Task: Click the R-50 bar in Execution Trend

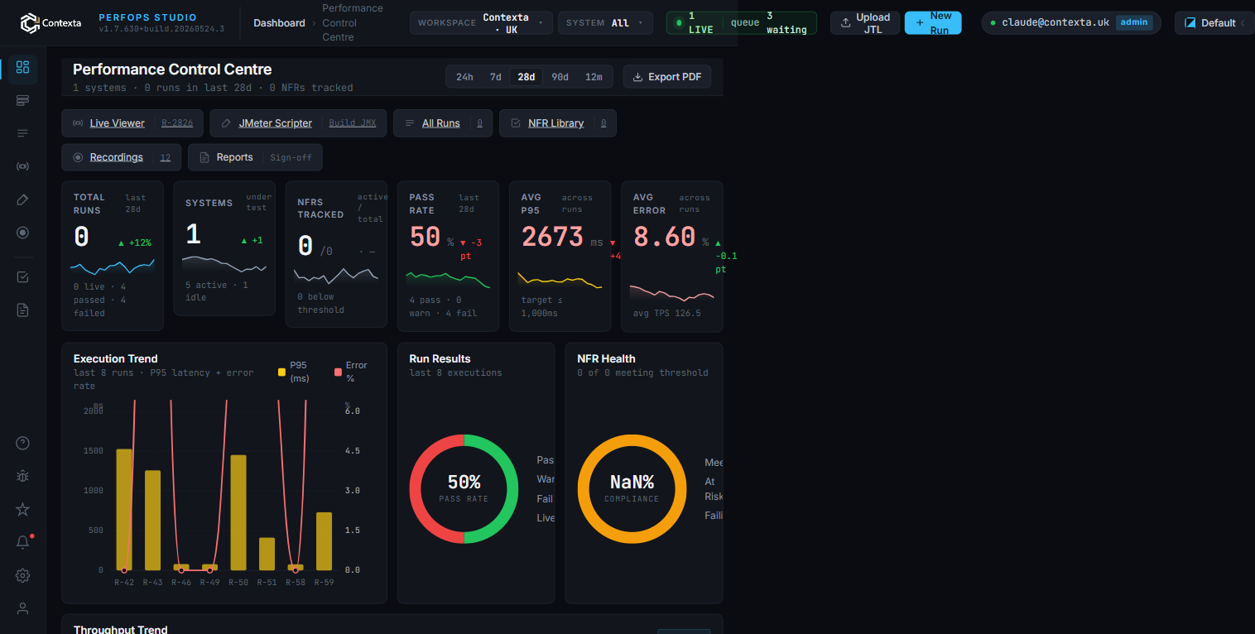Action: [x=238, y=513]
